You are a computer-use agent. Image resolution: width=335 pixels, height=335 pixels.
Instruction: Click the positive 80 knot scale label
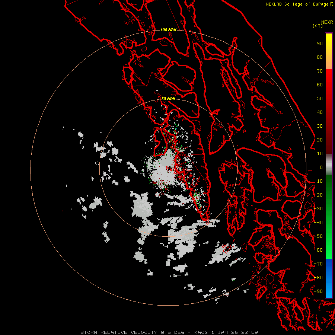pyautogui.click(x=320, y=57)
